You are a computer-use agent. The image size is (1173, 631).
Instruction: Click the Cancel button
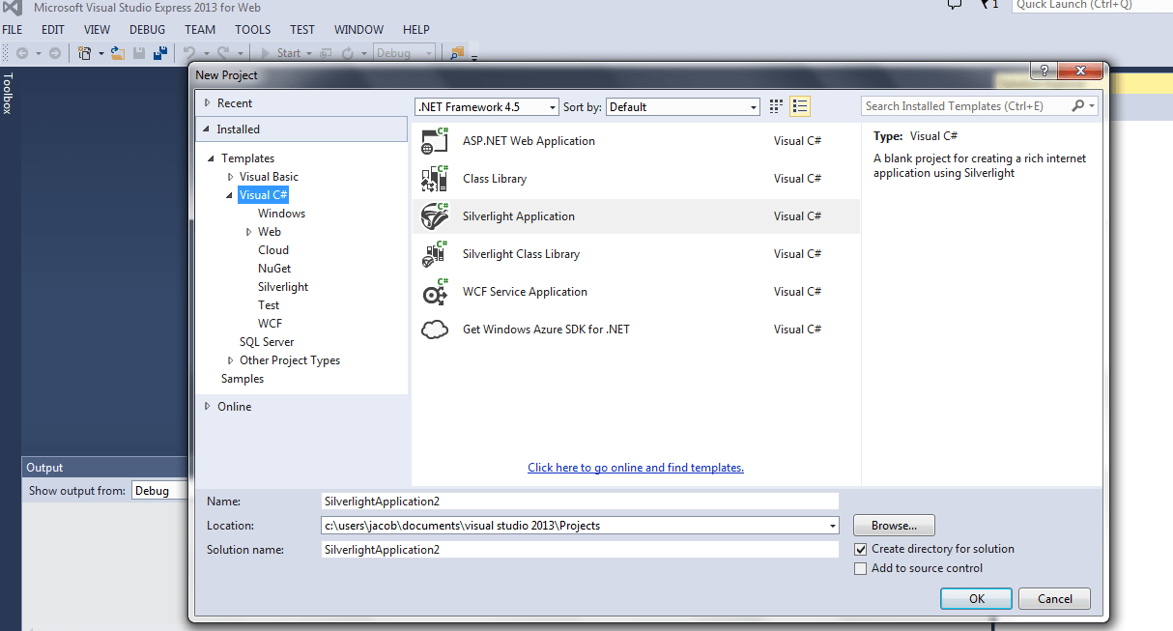pos(1054,599)
